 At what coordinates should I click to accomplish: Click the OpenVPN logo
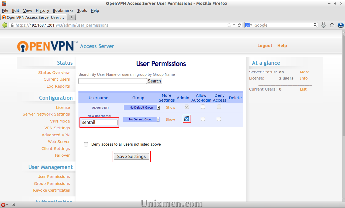(x=47, y=46)
